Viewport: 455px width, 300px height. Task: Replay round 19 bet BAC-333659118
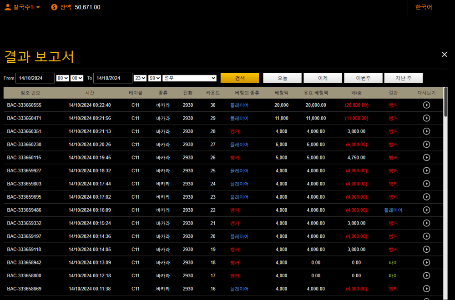coord(426,249)
